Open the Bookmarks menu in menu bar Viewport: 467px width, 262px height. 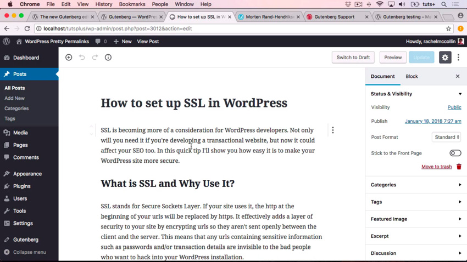(x=132, y=4)
